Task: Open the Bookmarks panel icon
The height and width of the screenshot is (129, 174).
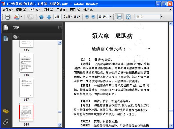Action: [x=6, y=39]
